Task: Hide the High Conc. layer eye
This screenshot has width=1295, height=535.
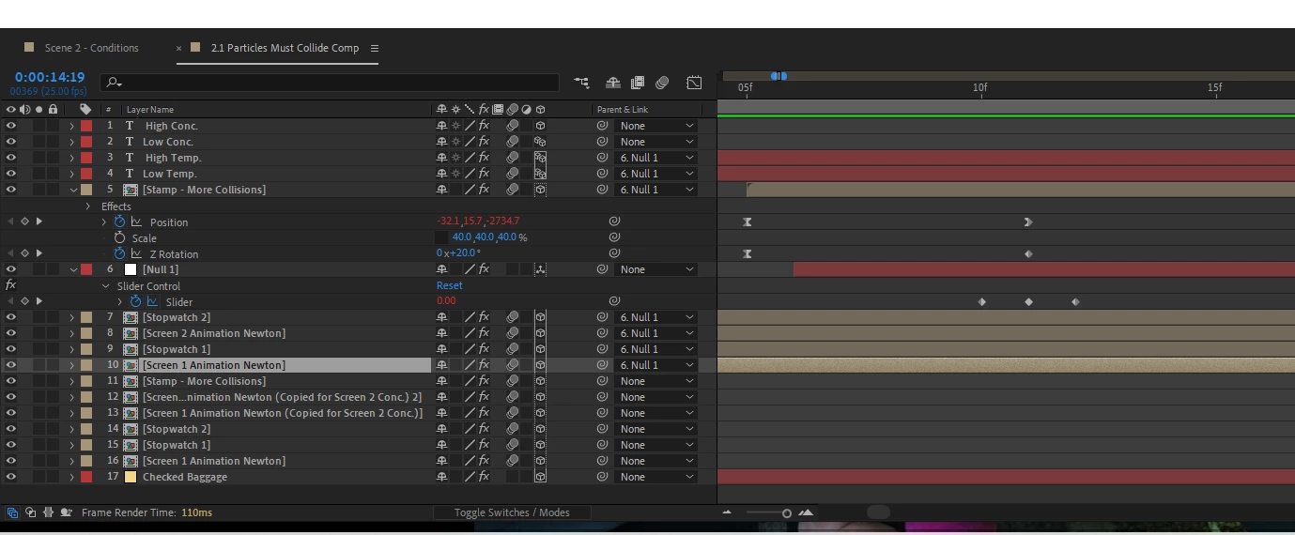Action: click(11, 126)
